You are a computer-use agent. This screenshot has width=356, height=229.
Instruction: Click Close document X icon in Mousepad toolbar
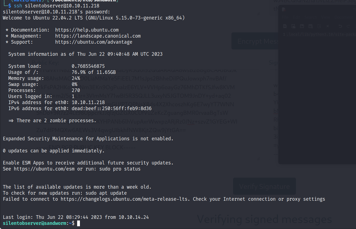(328, 26)
